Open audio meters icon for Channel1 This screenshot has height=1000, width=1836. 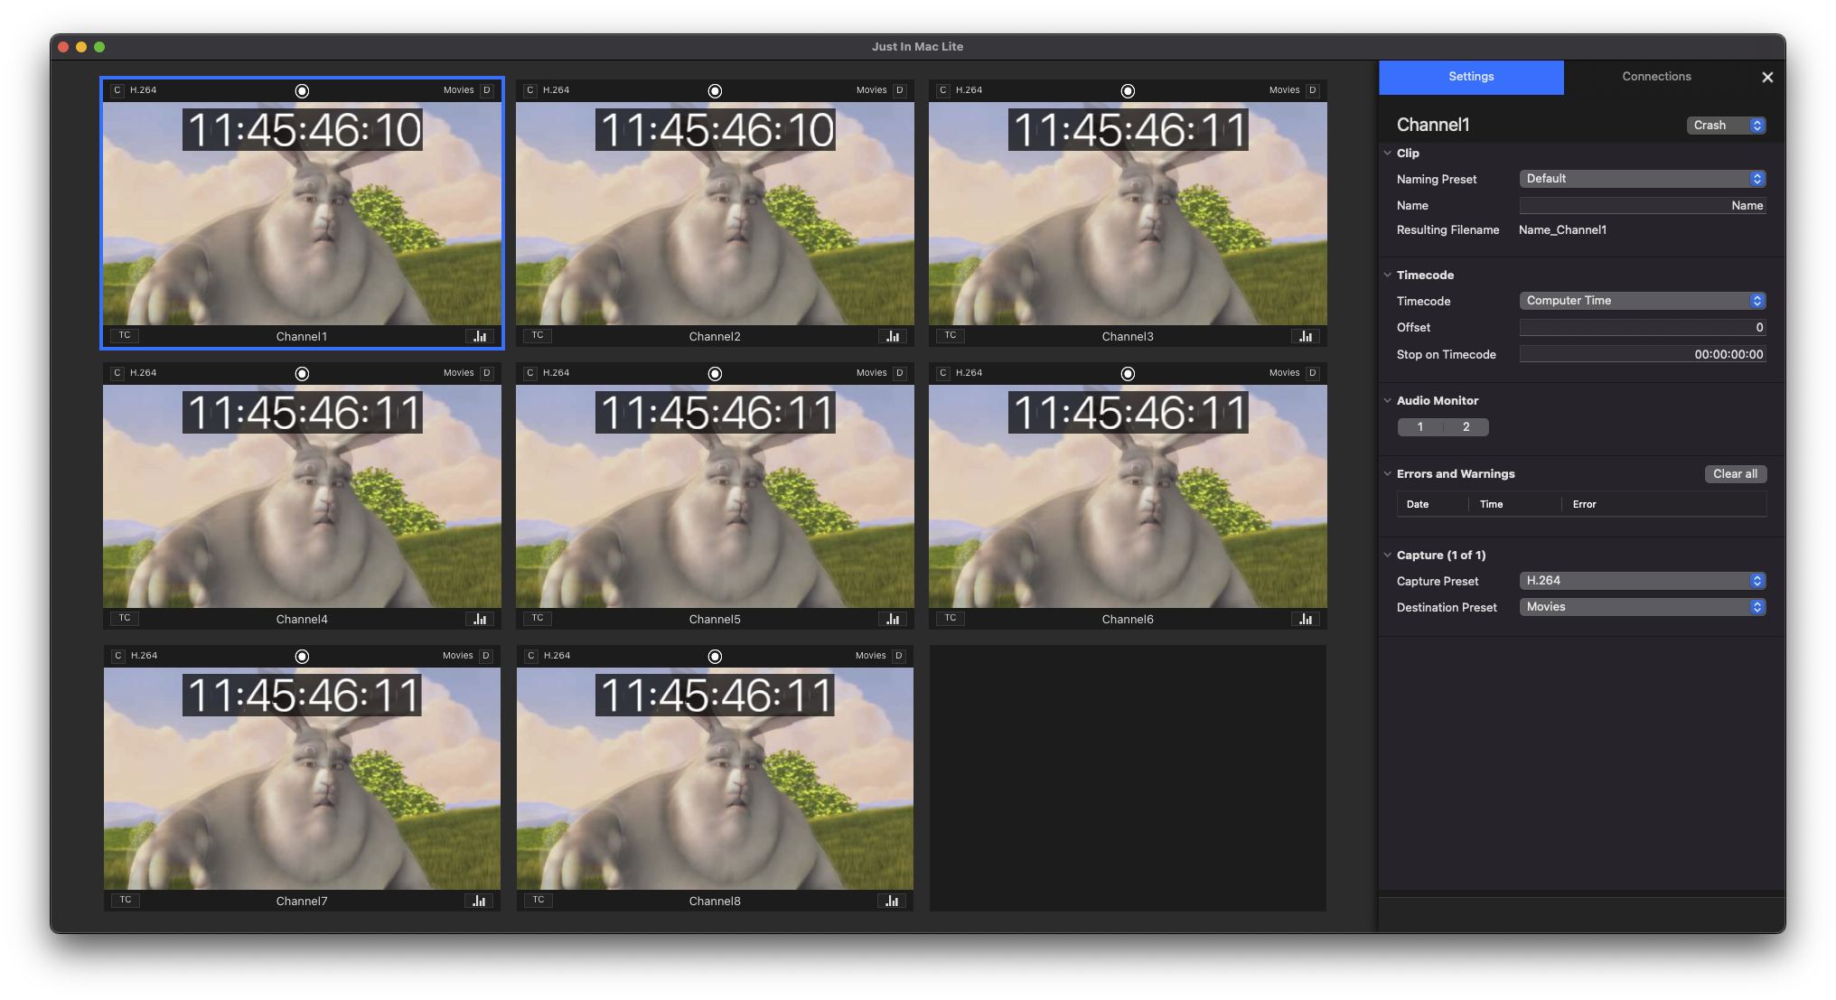click(481, 336)
